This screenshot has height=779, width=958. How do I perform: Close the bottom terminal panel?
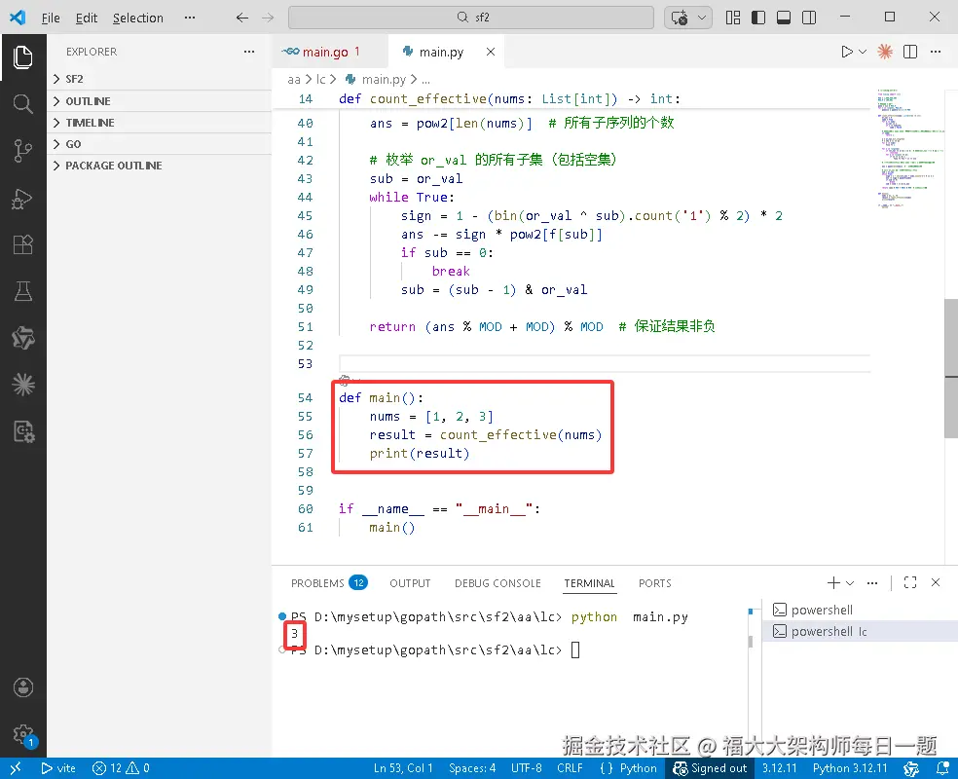point(936,583)
